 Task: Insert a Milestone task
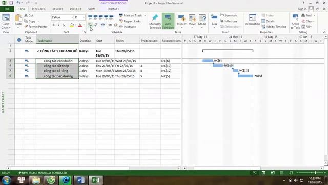(229, 21)
